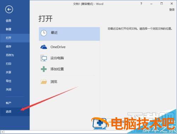Click the 添加位置 label
Viewport: 177px width, 134px height.
click(x=57, y=69)
